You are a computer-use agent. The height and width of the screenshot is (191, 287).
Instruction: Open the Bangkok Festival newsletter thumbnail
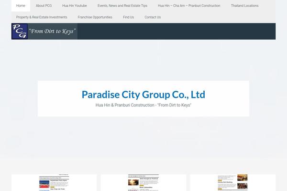point(143,182)
